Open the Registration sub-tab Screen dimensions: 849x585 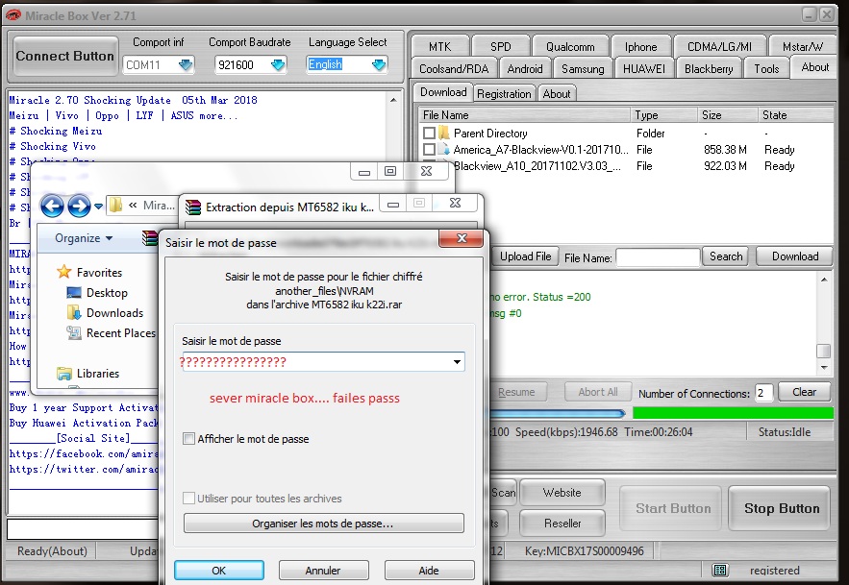tap(504, 93)
